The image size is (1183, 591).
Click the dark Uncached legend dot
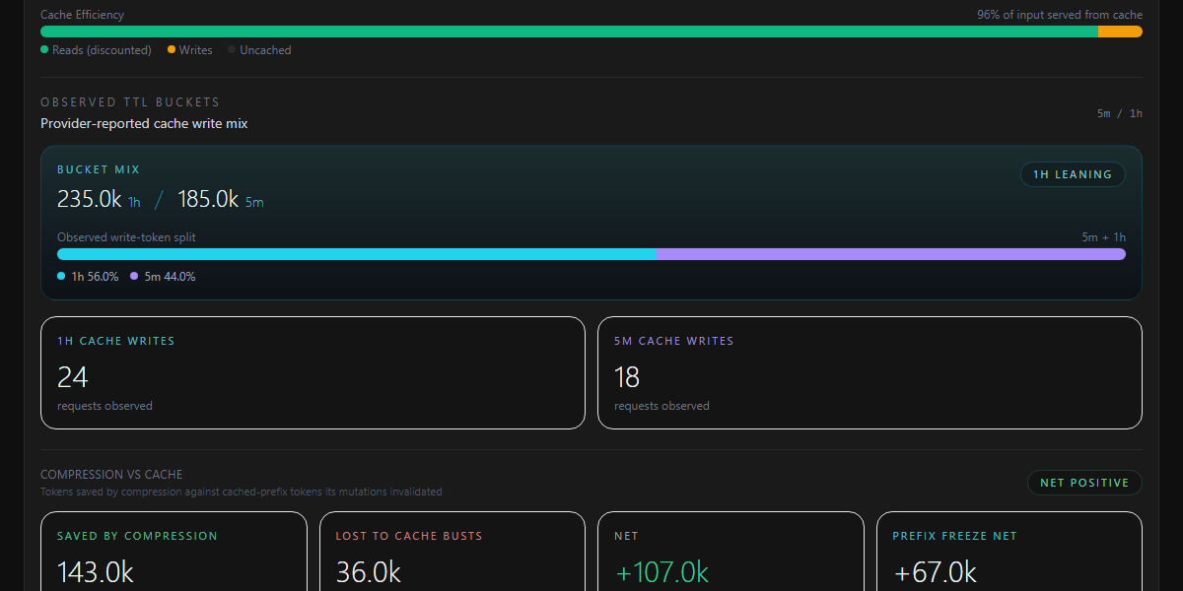pos(232,50)
